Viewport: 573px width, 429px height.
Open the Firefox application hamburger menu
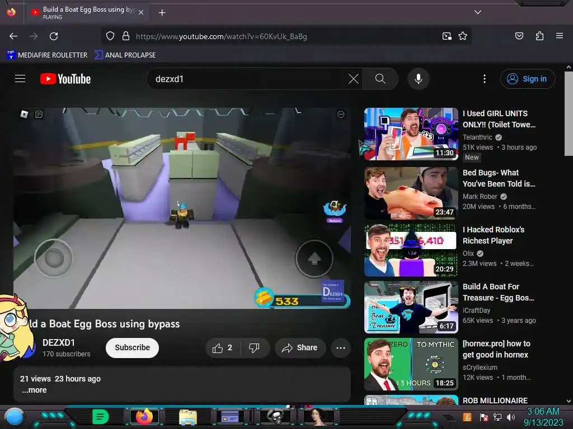point(559,36)
